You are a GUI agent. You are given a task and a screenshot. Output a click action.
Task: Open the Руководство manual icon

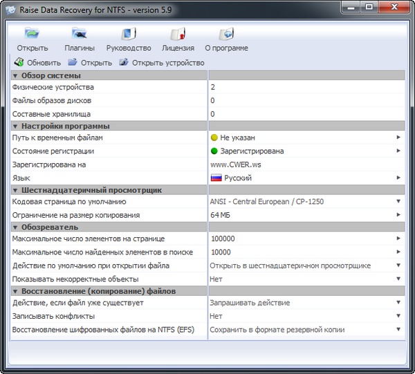128,34
